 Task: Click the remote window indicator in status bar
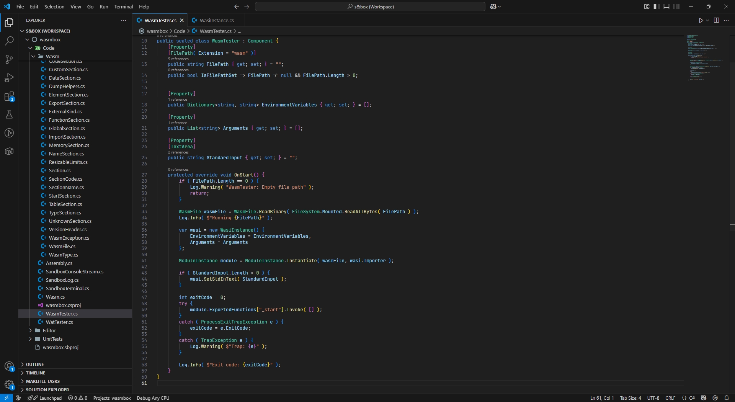(x=7, y=398)
